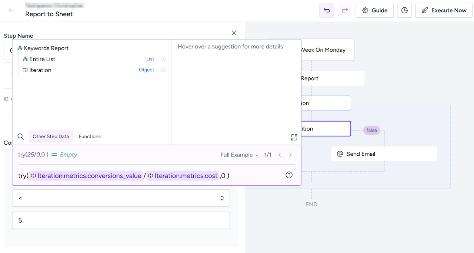Viewport: 474px width, 253px height.
Task: Expand the suggestion panel to fullscreen
Action: (x=294, y=137)
